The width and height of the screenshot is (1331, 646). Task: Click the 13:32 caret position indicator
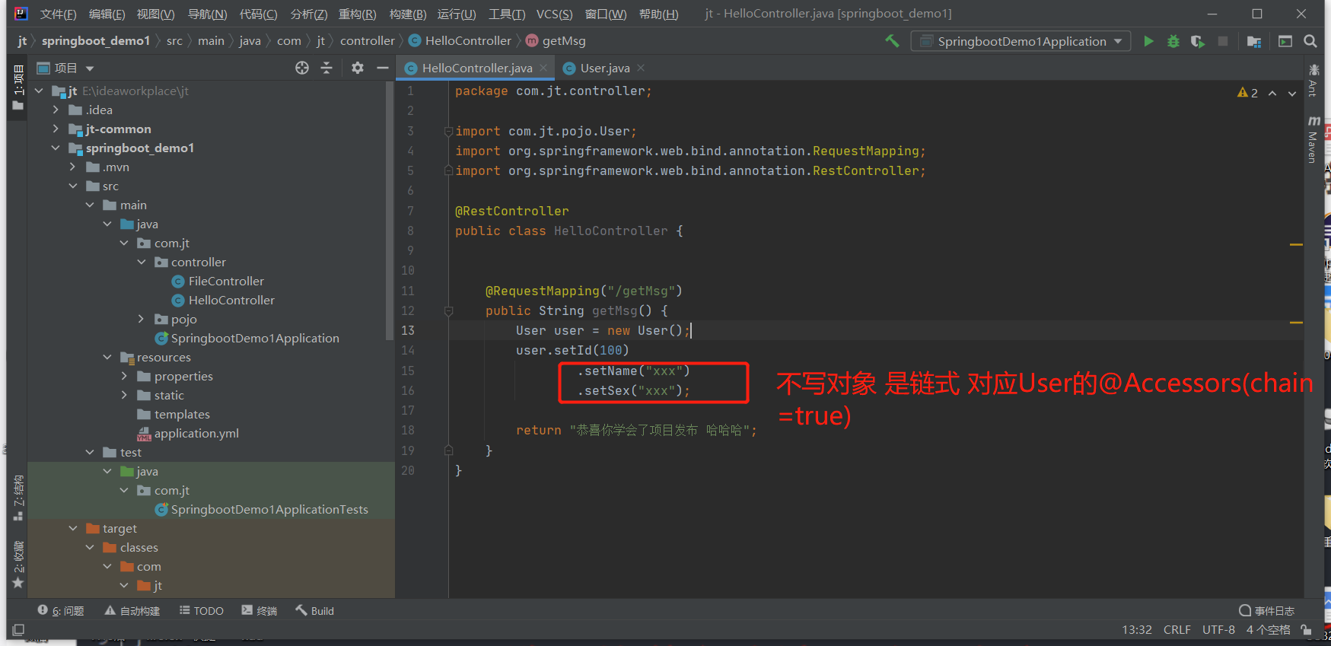point(1137,630)
